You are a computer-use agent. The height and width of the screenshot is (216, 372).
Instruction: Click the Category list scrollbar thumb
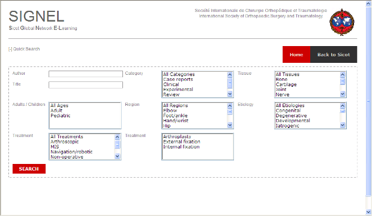[230, 83]
